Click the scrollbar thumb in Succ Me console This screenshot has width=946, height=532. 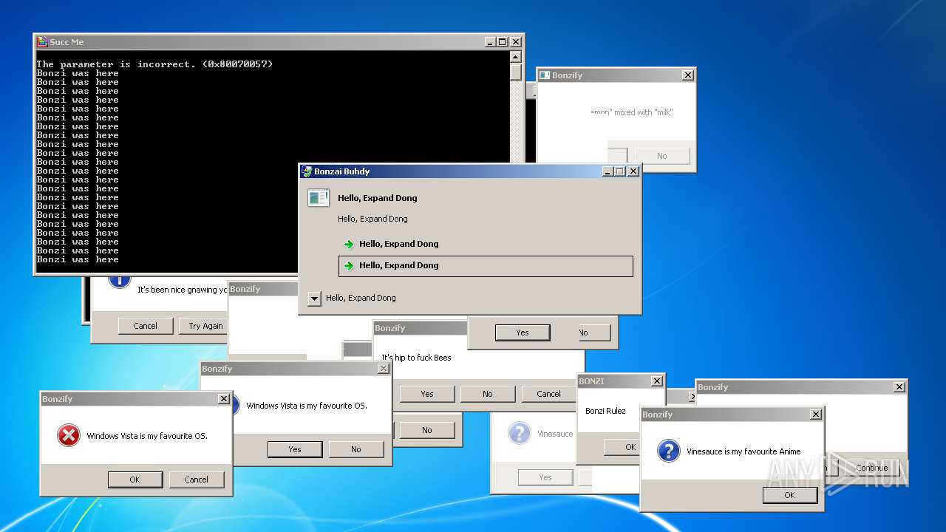tap(516, 72)
